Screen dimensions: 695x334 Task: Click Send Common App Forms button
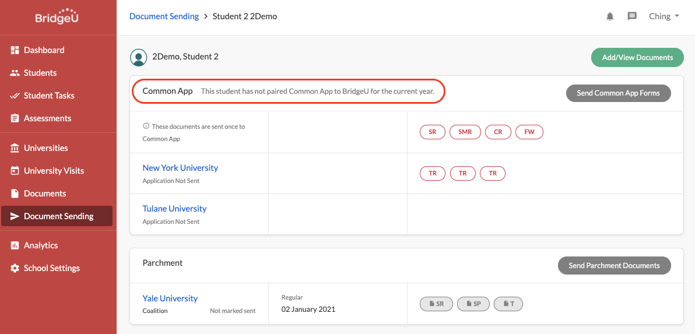click(x=618, y=93)
